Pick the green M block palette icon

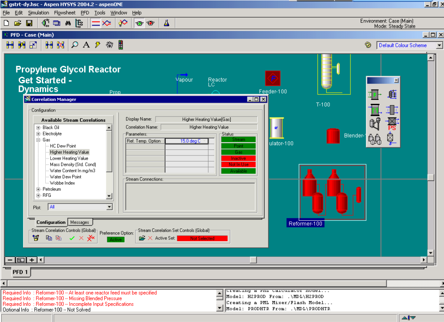(x=375, y=109)
